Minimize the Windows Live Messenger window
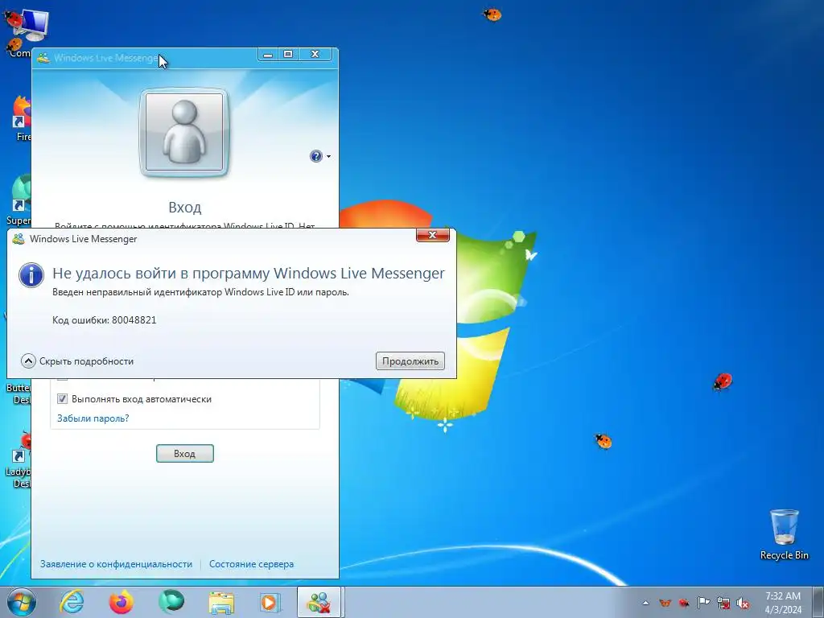824x618 pixels. [x=268, y=55]
